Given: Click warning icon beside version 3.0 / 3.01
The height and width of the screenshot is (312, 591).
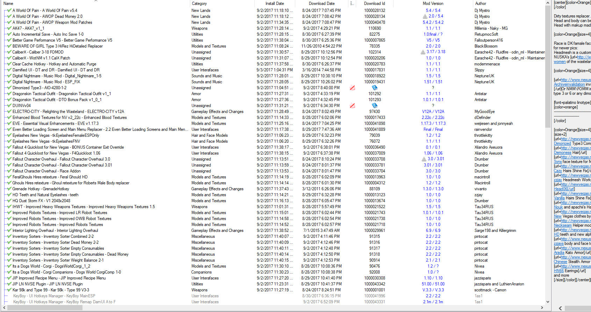Looking at the screenshot, I should [x=424, y=159].
